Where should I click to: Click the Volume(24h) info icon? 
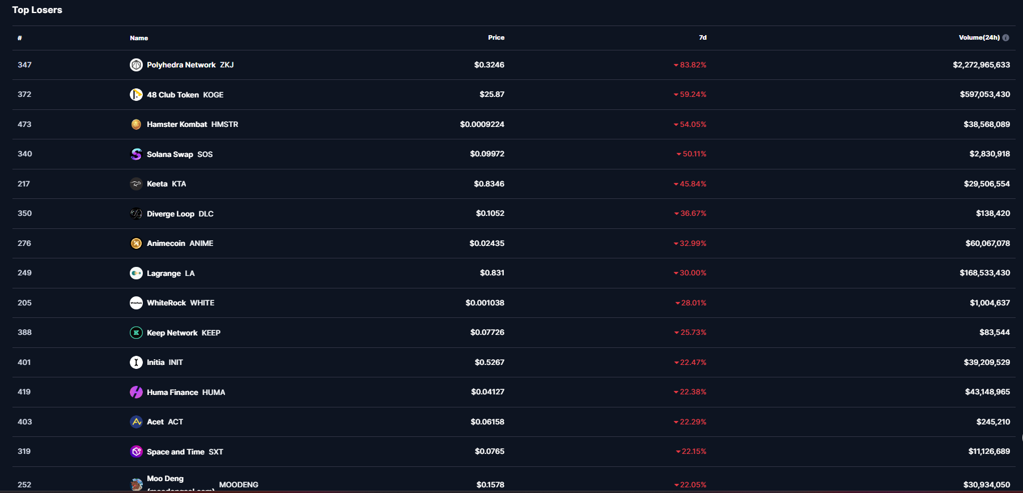click(x=1005, y=38)
